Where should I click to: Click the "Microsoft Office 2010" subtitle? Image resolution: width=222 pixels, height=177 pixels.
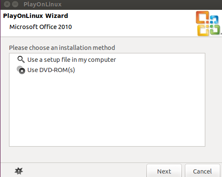click(41, 27)
